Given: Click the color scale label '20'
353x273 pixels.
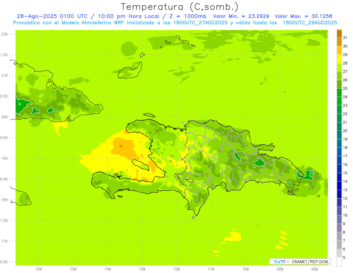Looking at the screenshot, I should [345, 131].
